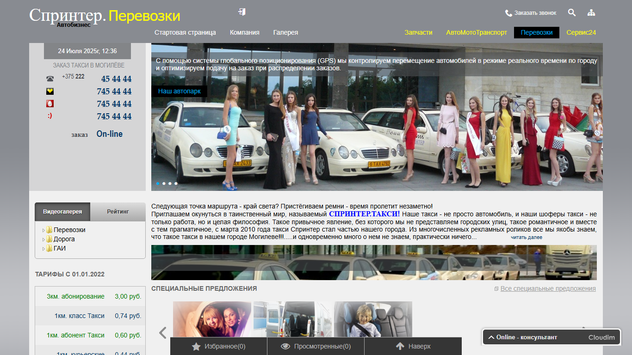Click the Избранное(0) button
Viewport: 632px width, 355px height.
(219, 346)
